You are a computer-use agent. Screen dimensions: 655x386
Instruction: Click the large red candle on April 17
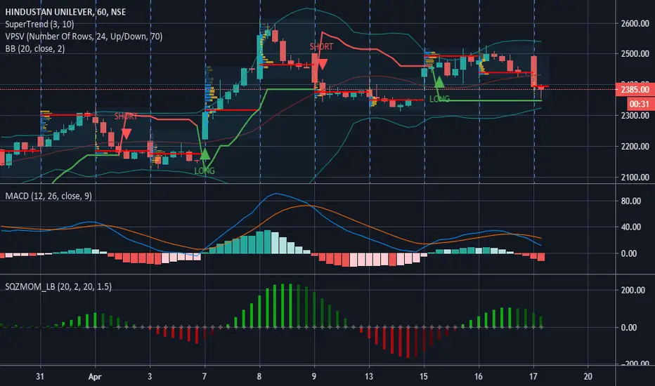[x=534, y=72]
